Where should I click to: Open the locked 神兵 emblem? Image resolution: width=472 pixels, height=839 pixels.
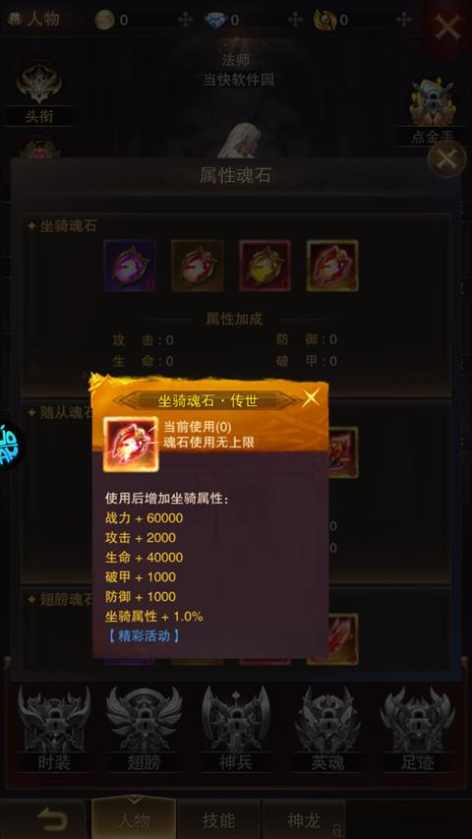coord(235,728)
